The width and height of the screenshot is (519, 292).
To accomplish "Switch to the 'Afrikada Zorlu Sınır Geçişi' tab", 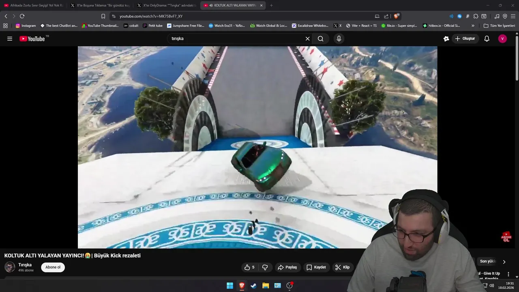I will 34,5.
